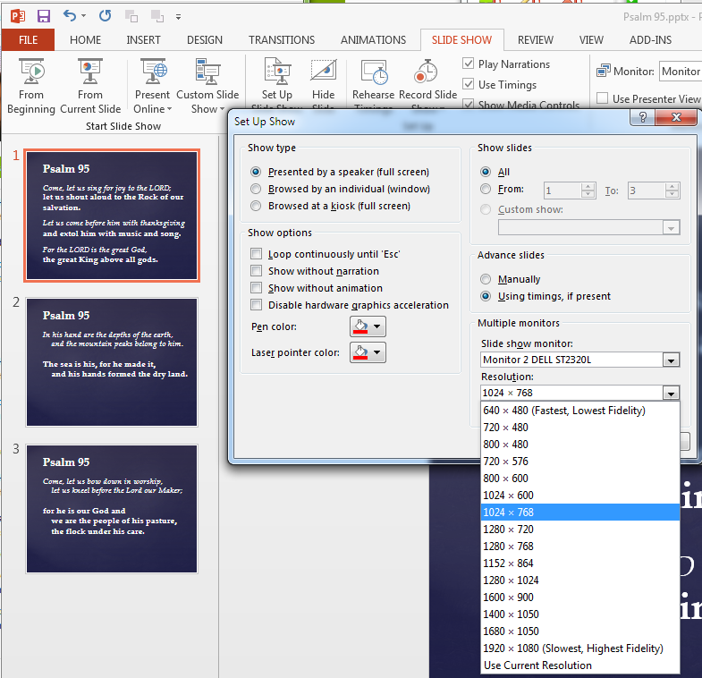The image size is (702, 678).
Task: Select Browsed by an individual option
Action: [x=256, y=189]
